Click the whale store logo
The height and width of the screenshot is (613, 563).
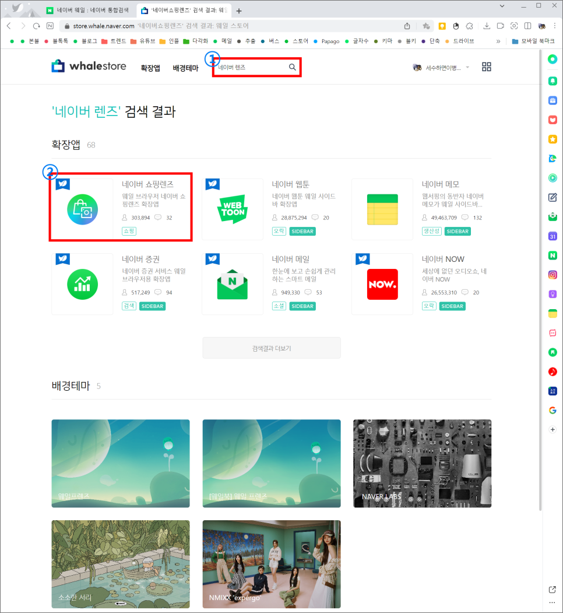click(x=89, y=66)
